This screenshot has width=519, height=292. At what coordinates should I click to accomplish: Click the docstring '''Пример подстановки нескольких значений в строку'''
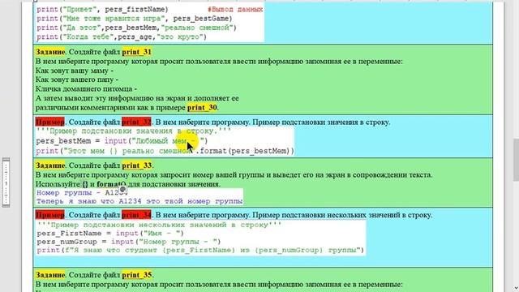pyautogui.click(x=159, y=225)
